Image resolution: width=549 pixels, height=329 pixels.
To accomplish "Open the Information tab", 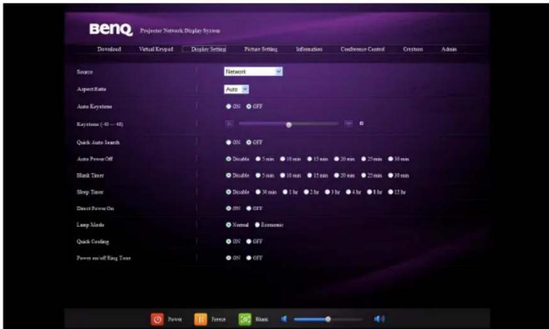I will coord(309,49).
